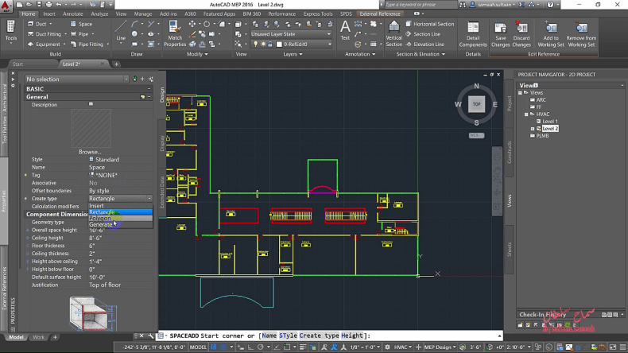Click the STyle option in command line
The height and width of the screenshot is (353, 628).
point(288,336)
